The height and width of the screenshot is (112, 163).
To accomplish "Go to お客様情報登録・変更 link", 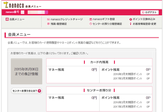I will click(x=143, y=24).
